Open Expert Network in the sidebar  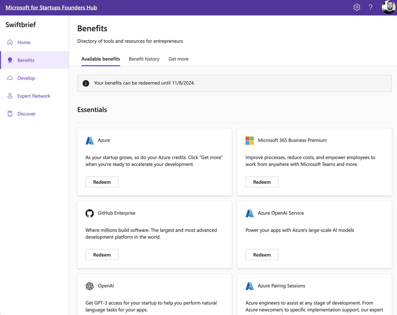click(x=34, y=96)
